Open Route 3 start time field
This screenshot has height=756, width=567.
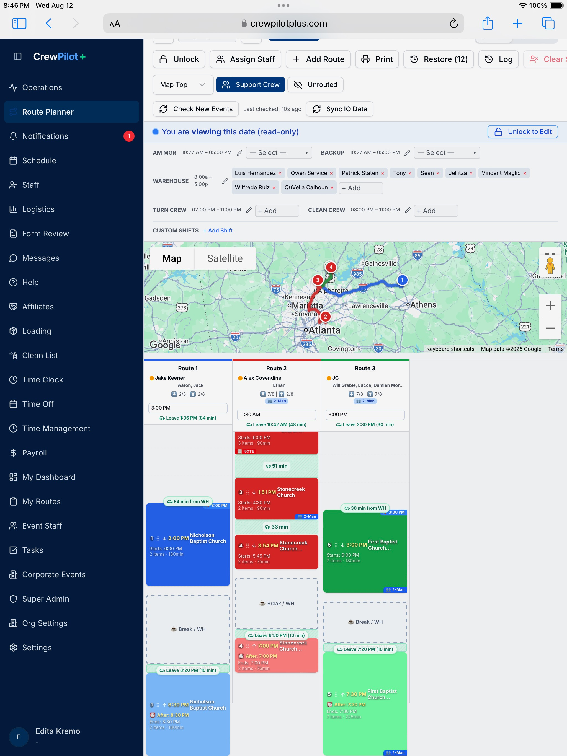click(365, 415)
